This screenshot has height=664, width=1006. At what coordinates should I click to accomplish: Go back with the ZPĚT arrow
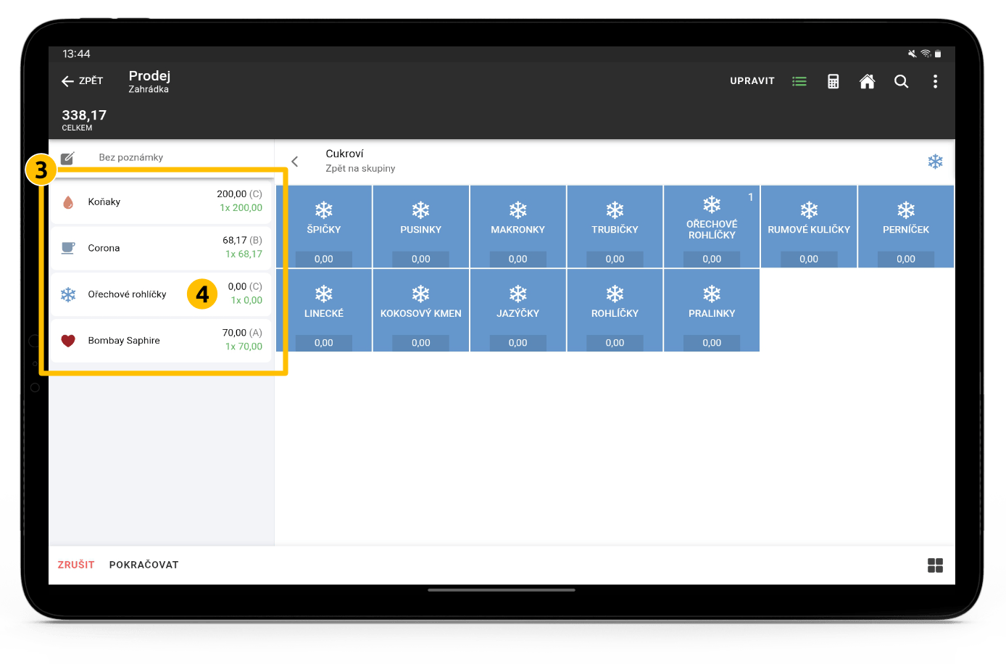point(82,81)
